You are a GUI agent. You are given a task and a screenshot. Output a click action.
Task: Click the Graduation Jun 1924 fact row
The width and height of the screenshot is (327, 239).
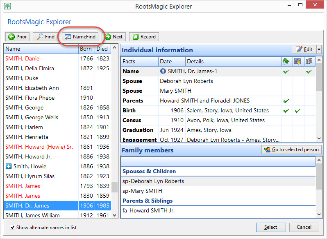pos(218,130)
